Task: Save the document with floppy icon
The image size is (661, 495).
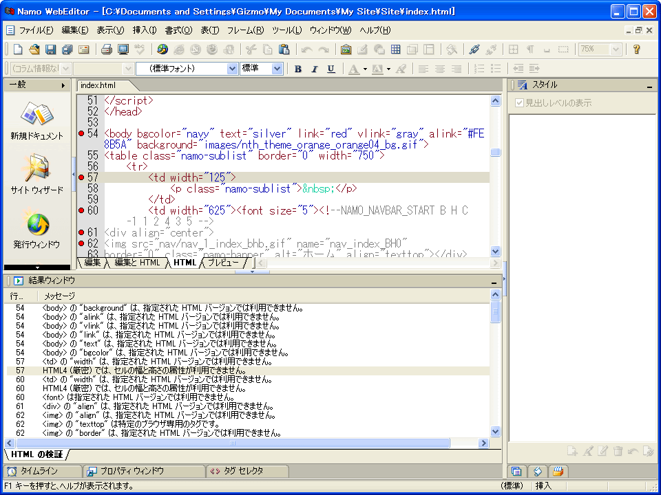Action: coord(50,49)
